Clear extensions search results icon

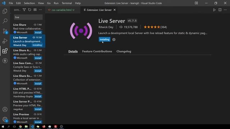35,10
